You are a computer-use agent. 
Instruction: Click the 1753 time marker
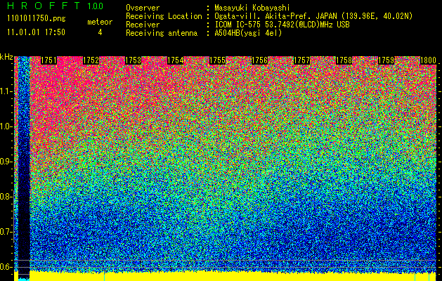click(133, 60)
